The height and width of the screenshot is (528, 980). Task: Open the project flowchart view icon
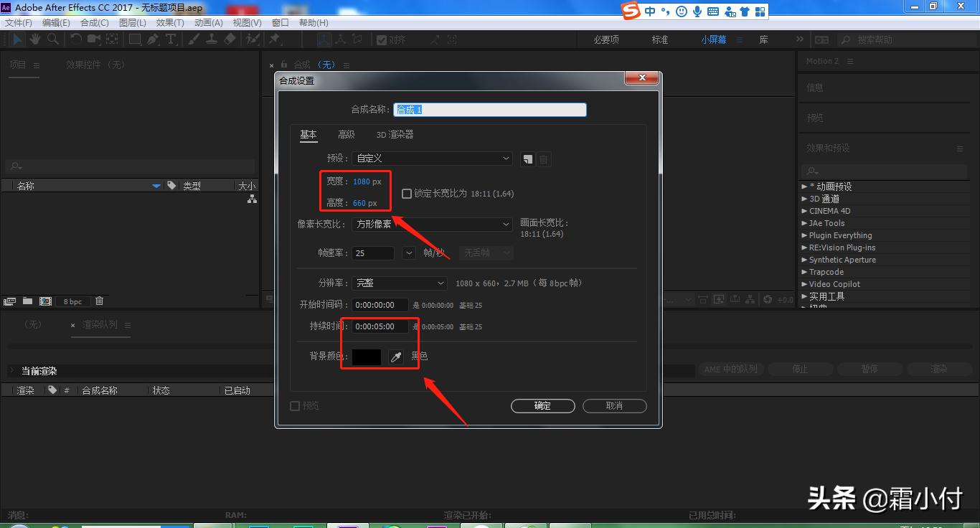[252, 199]
